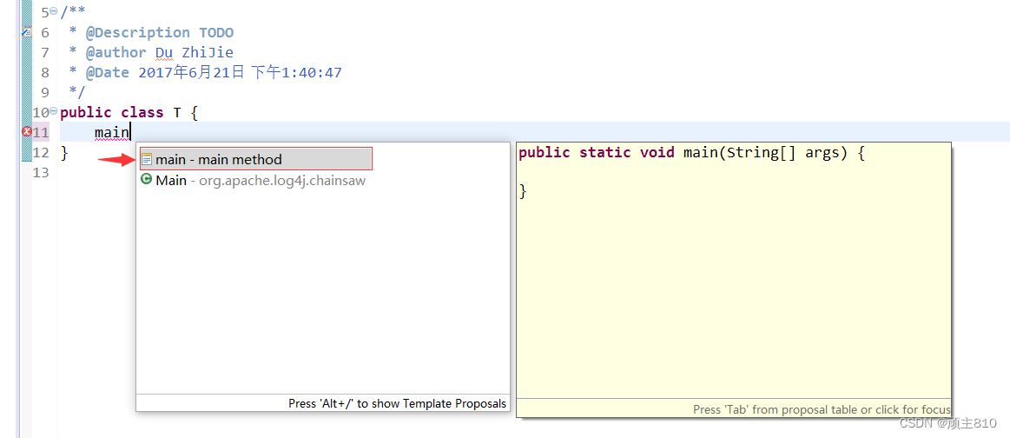This screenshot has width=1010, height=438.
Task: Click the red error marker on line 11
Action: pyautogui.click(x=27, y=132)
